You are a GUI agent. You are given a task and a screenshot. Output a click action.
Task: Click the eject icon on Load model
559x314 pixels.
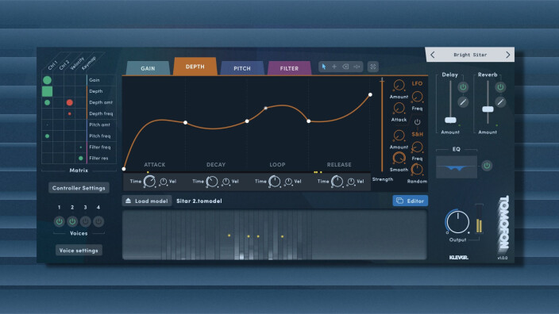(129, 201)
